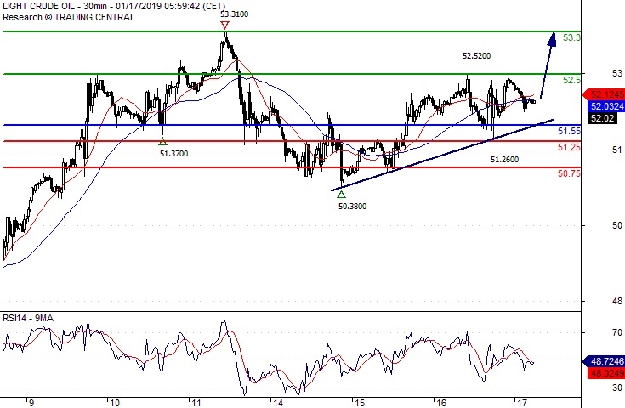Click date label 11 on time axis

[x=196, y=403]
